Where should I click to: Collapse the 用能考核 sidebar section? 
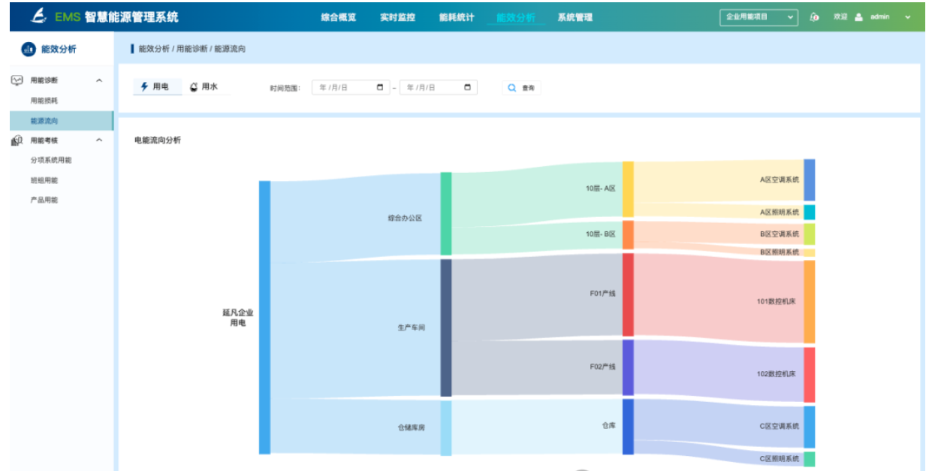tap(99, 140)
